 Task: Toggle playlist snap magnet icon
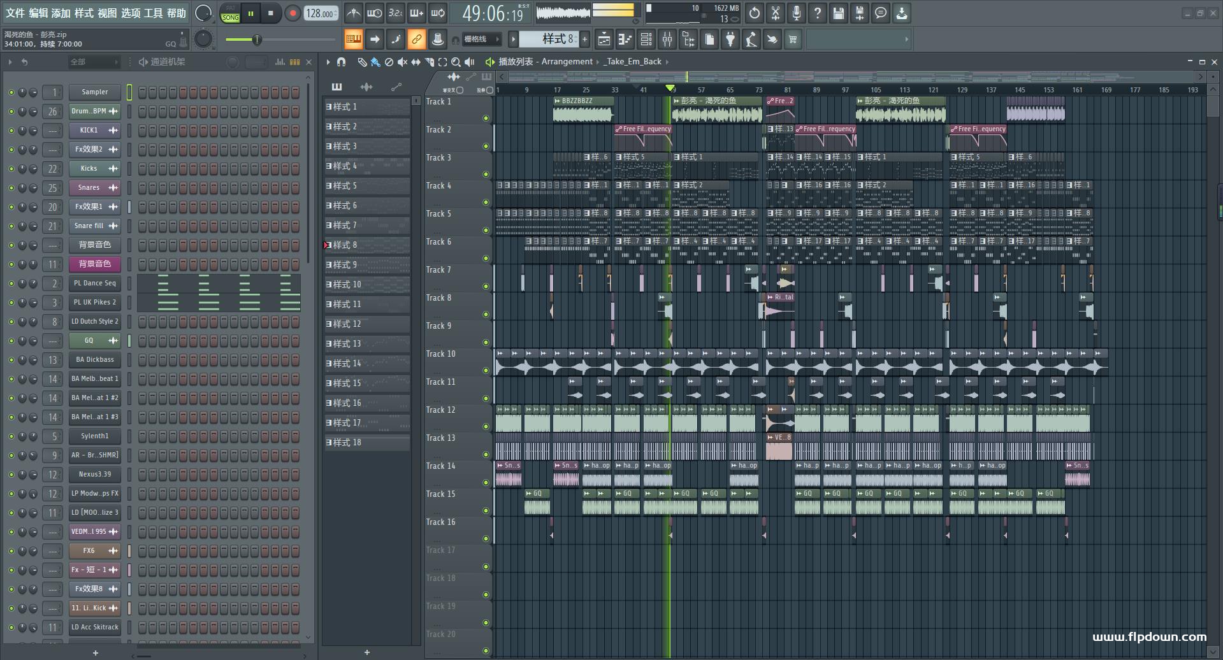[341, 62]
